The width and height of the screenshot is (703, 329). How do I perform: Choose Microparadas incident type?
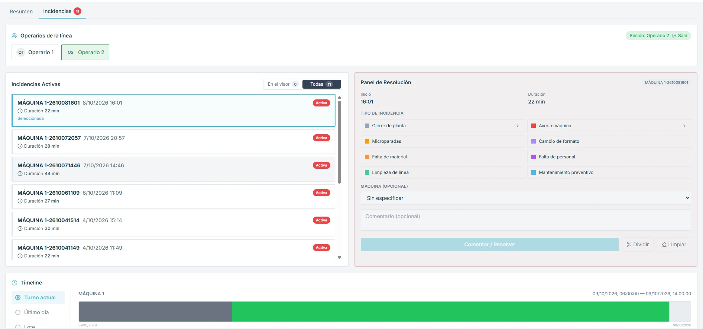[x=442, y=141]
